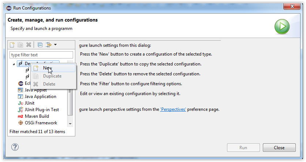Choose New from the context menu
306x162 pixels.
pyautogui.click(x=48, y=68)
